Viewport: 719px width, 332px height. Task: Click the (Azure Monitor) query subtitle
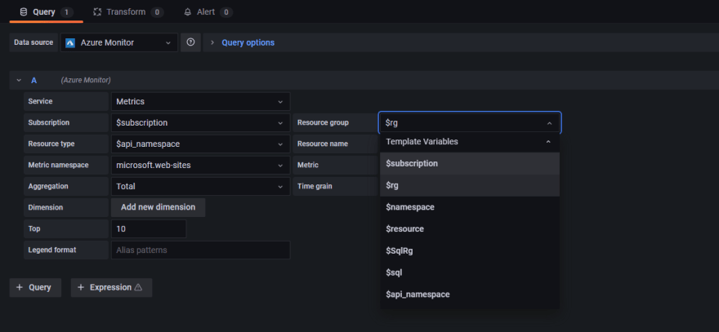click(x=86, y=80)
